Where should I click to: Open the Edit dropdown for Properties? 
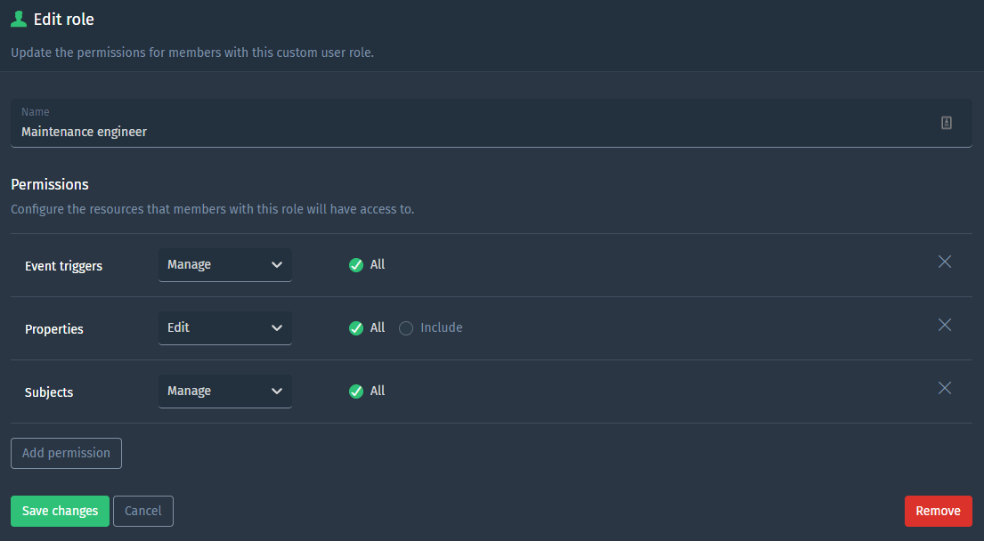click(224, 327)
